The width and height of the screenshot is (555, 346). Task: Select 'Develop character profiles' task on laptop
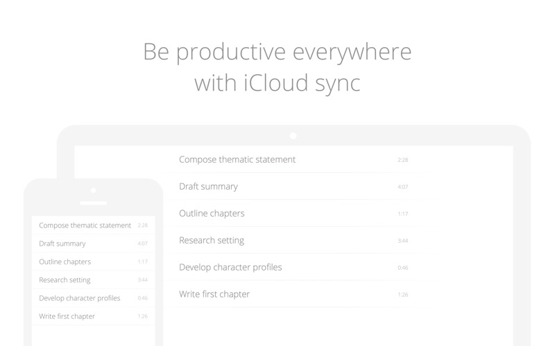(x=230, y=267)
